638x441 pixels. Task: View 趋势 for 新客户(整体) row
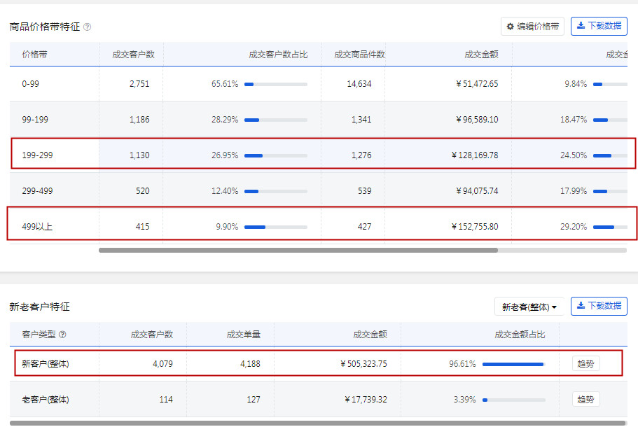coord(585,364)
